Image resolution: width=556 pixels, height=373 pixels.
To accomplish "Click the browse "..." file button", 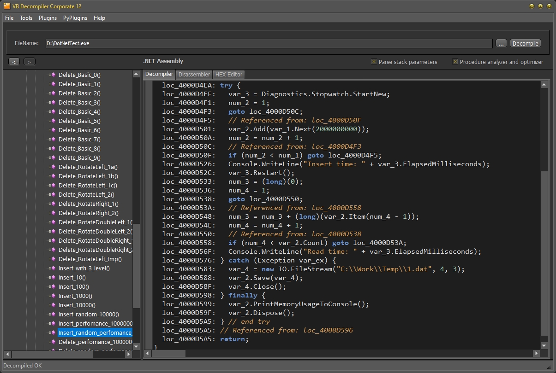I will 501,43.
